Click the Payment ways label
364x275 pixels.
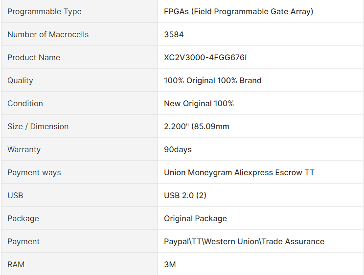click(x=34, y=172)
